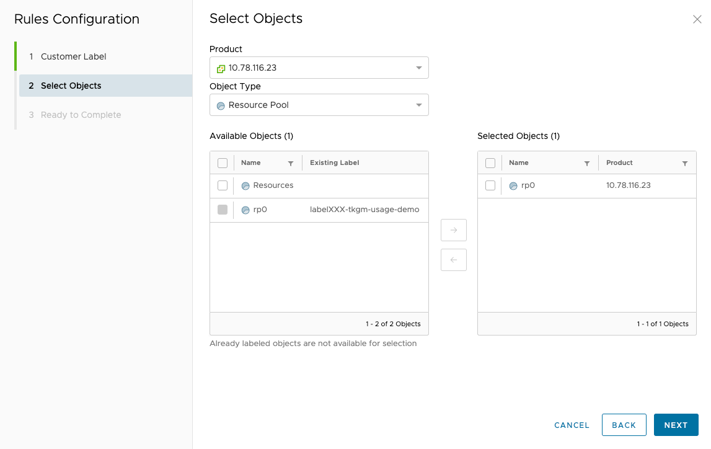Check the Resources row checkbox
Image resolution: width=711 pixels, height=449 pixels.
pyautogui.click(x=223, y=185)
